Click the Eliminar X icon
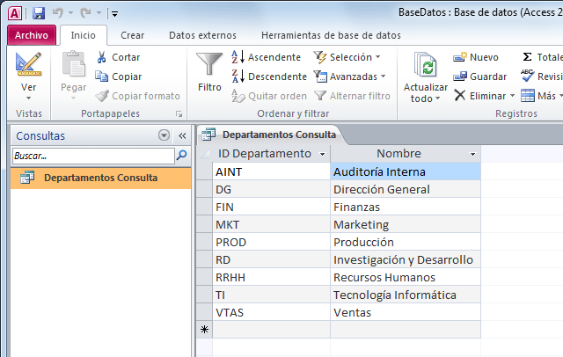 coord(460,96)
